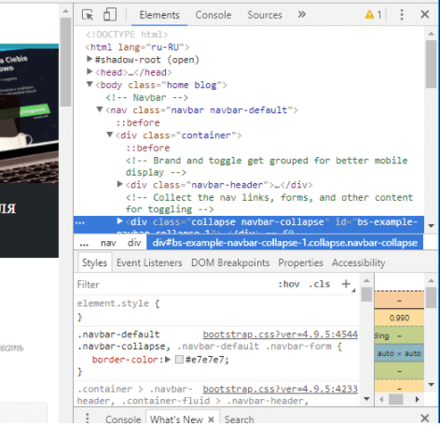
Task: Open the Event Listeners tab
Action: (x=149, y=263)
